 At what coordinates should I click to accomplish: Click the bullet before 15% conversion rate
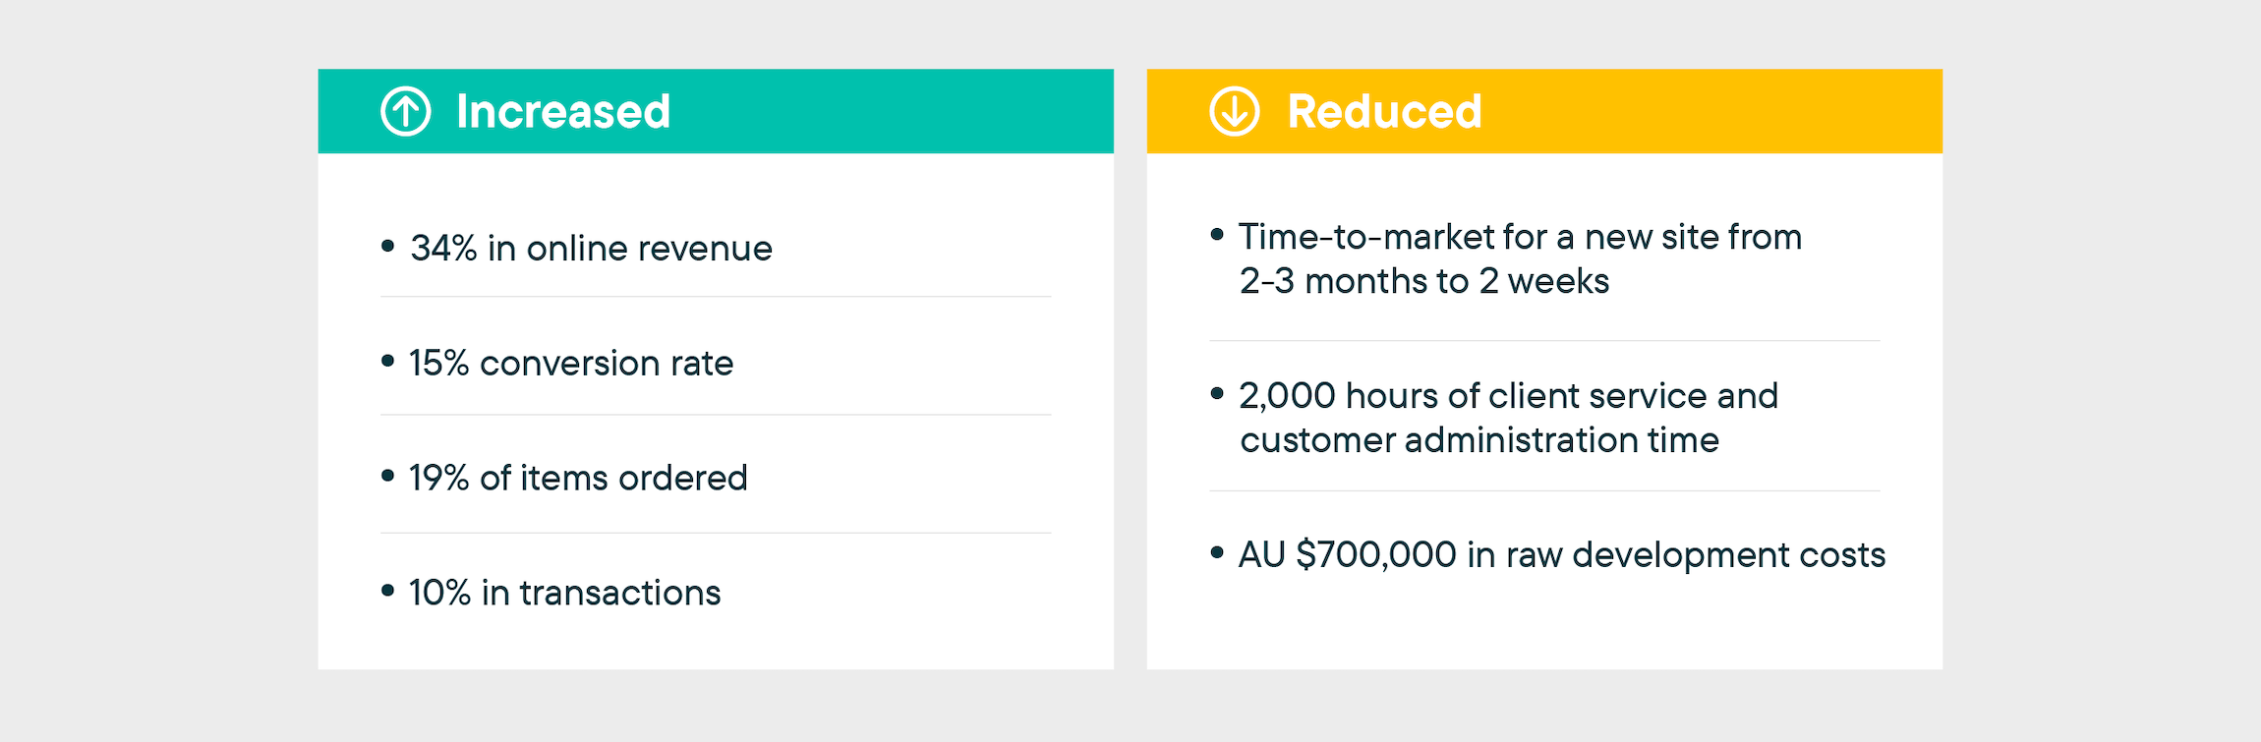(x=388, y=361)
